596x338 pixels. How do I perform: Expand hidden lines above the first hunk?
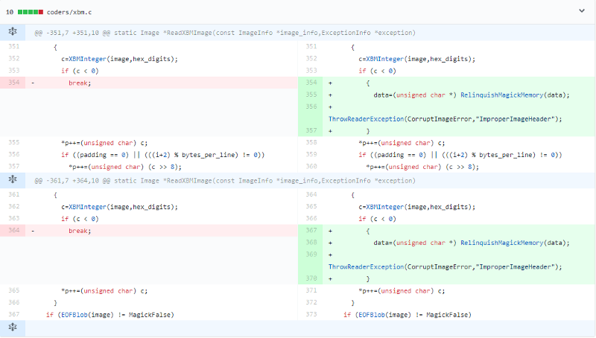[x=12, y=33]
